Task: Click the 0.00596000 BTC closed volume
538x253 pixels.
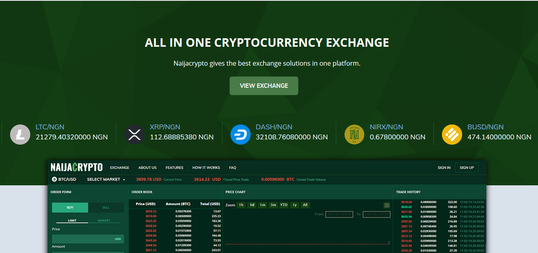Action: (x=278, y=179)
